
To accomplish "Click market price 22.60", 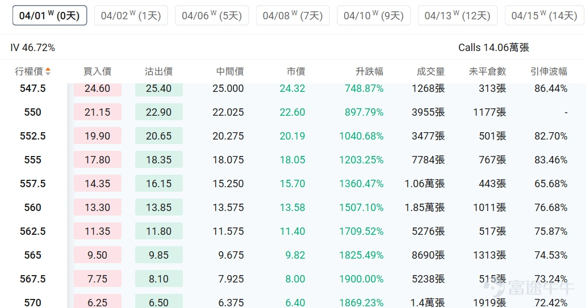I will tap(292, 112).
